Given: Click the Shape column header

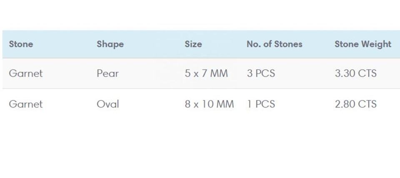Looking at the screenshot, I should click(x=110, y=44).
